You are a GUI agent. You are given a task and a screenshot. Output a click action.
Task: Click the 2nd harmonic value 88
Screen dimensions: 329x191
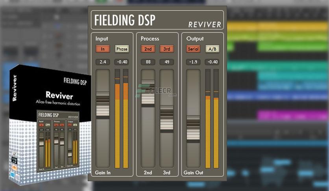(148, 62)
